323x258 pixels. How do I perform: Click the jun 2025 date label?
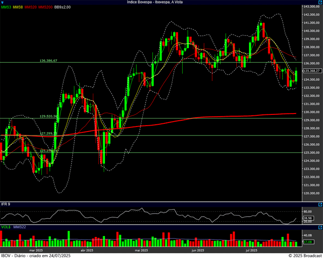point(198,250)
